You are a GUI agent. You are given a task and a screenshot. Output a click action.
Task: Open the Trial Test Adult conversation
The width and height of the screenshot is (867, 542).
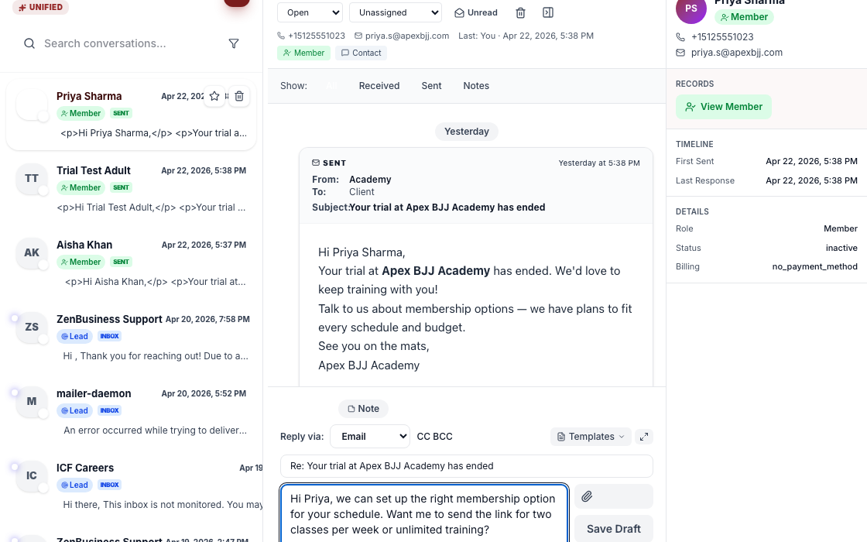pyautogui.click(x=131, y=189)
